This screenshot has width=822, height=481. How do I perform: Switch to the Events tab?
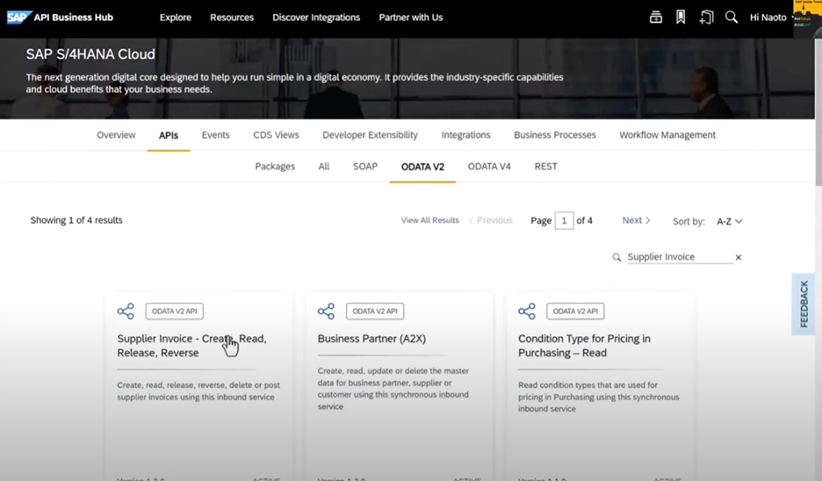click(x=215, y=135)
